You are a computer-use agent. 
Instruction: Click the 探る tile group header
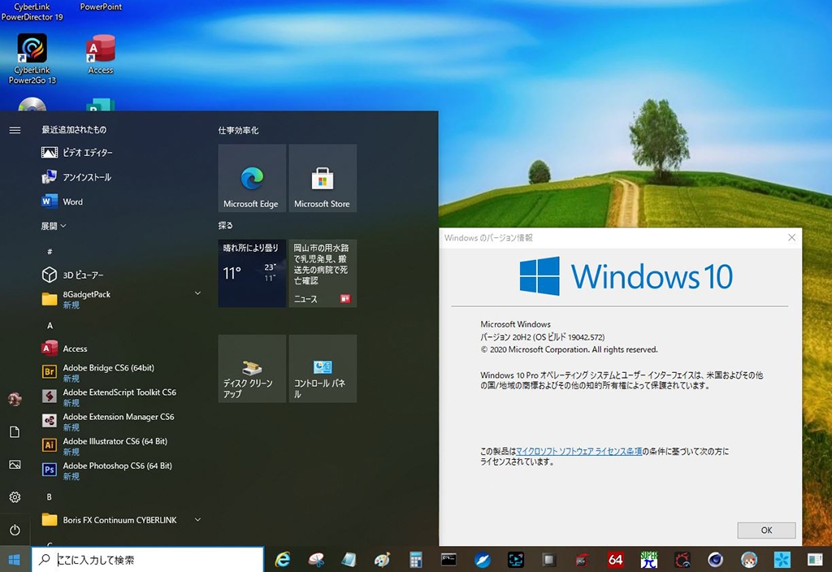[226, 226]
